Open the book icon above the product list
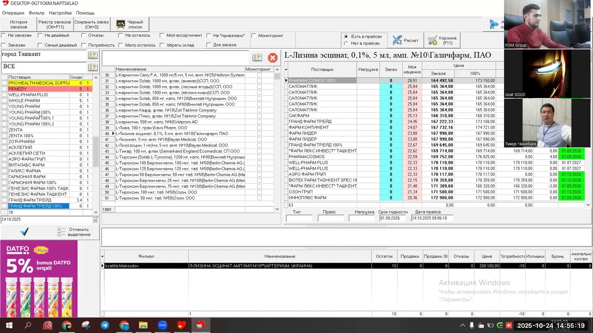This screenshot has width=593, height=333. [257, 57]
